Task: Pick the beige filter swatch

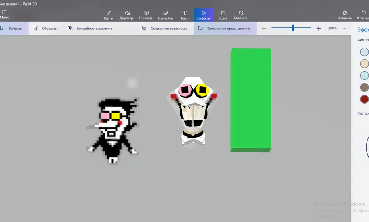Action: [364, 63]
